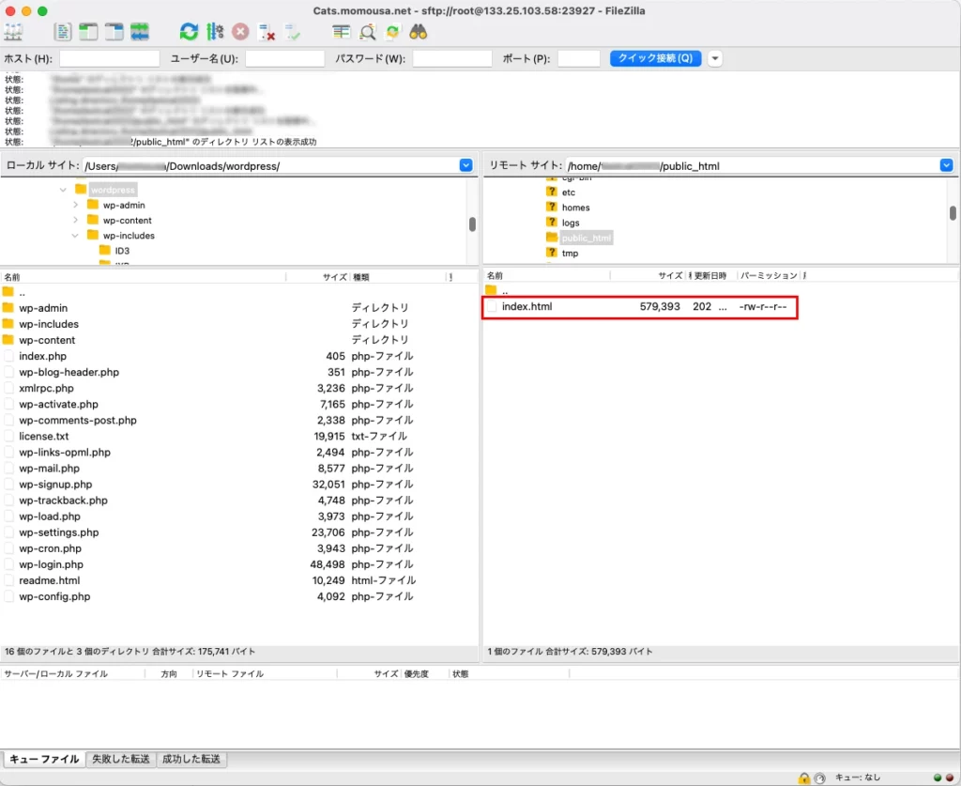
Task: Toggle the local directory tree display
Action: click(x=88, y=32)
